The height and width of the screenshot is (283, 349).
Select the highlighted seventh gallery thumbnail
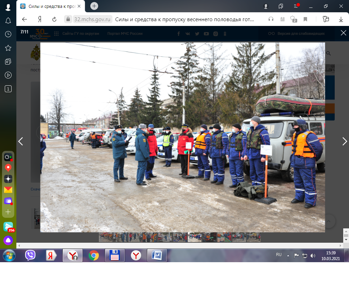click(x=195, y=237)
